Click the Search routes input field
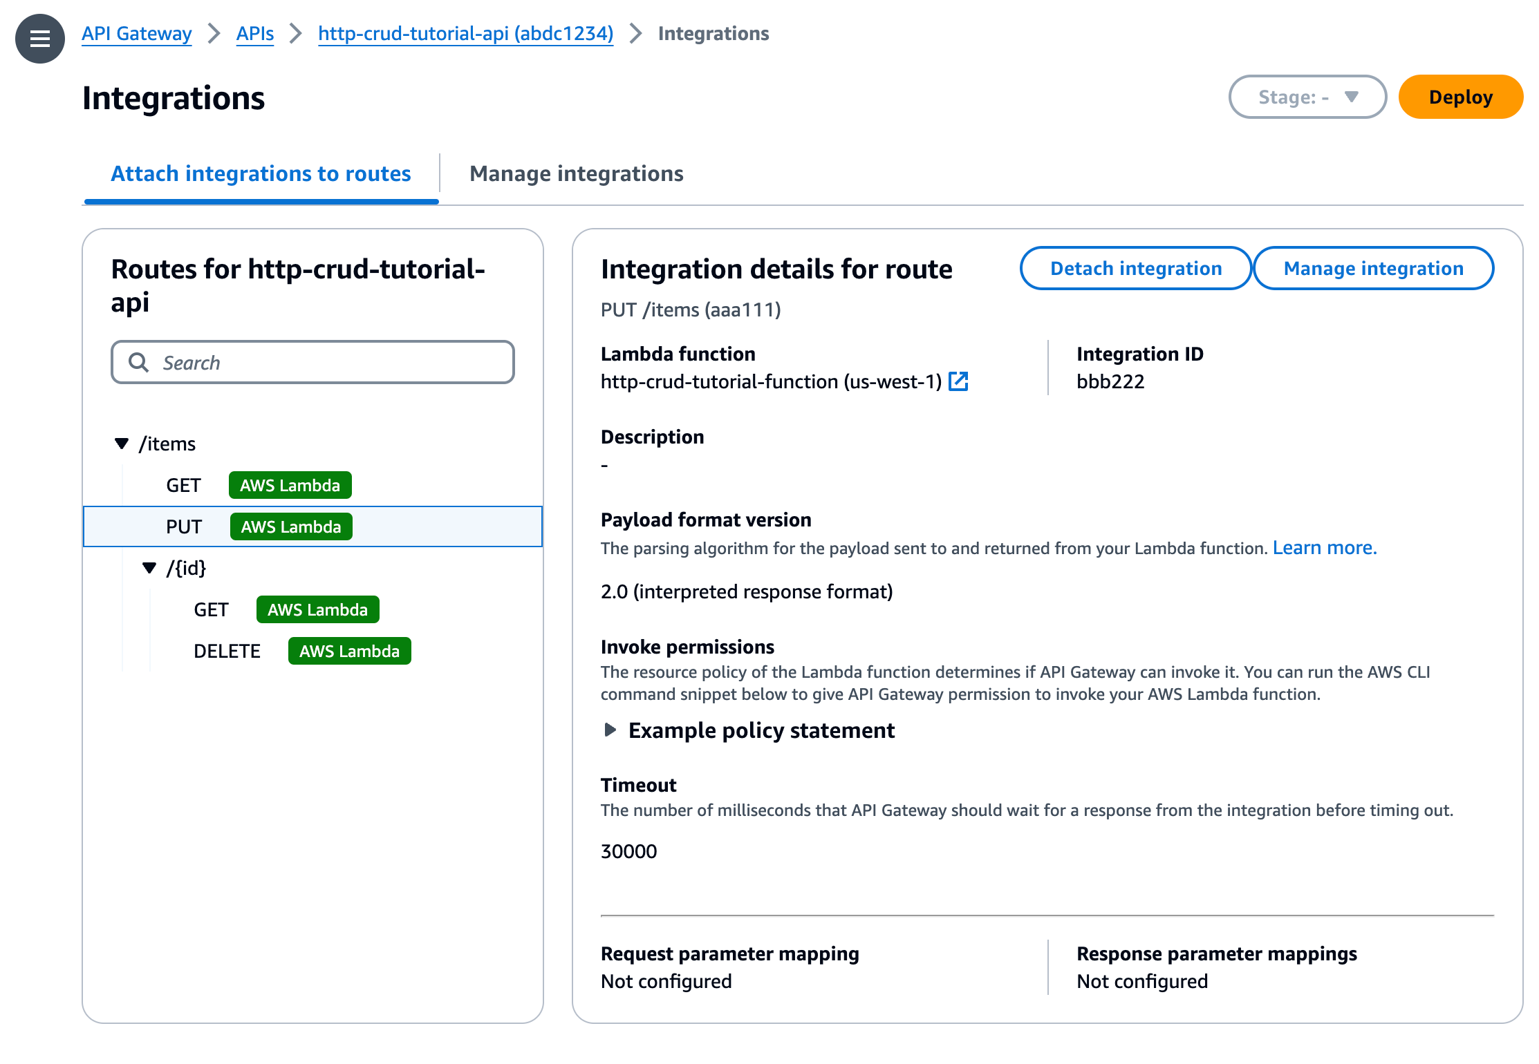 (311, 363)
